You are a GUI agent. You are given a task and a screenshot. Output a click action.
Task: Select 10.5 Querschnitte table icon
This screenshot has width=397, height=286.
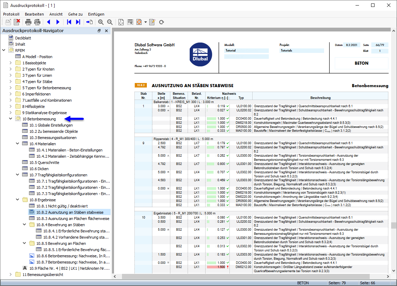coord(25,163)
